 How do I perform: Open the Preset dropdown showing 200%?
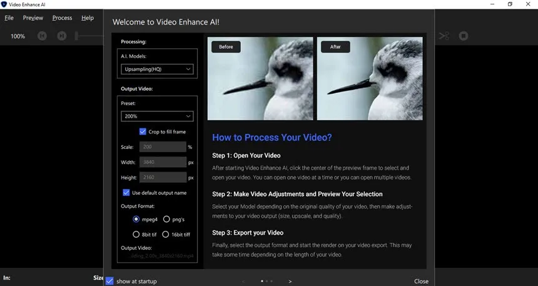coord(157,116)
